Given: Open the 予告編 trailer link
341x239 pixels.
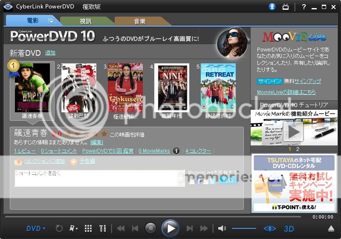Looking at the screenshot, I should pos(87,161).
